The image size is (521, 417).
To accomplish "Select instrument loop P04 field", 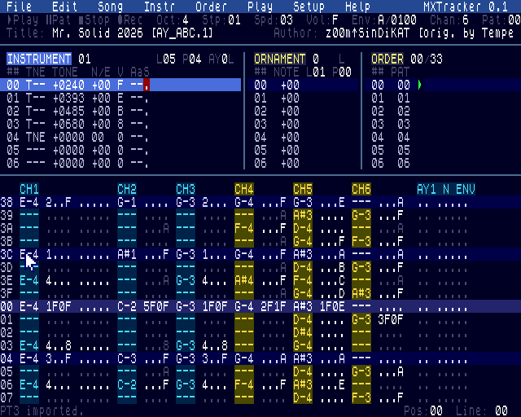I will point(192,59).
